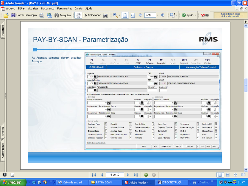The height and width of the screenshot is (186, 248).
Task: Open the Editar menu
Action: pyautogui.click(x=21, y=9)
